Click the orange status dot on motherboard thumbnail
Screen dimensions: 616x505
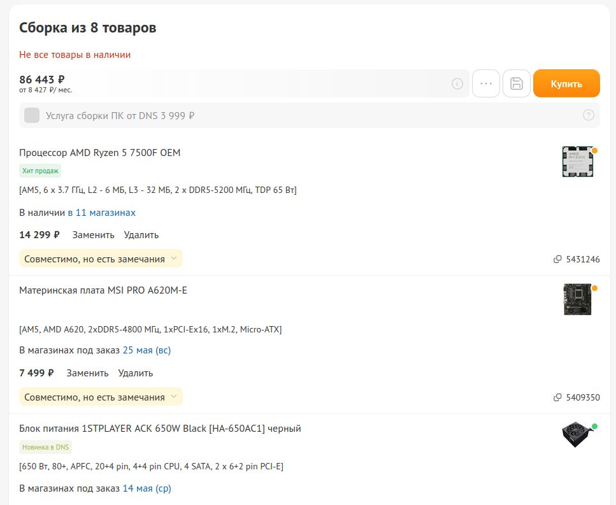pos(595,288)
